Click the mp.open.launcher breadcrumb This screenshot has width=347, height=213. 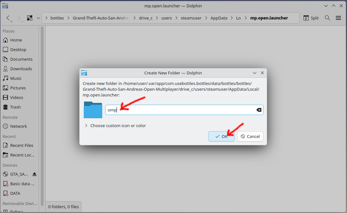click(269, 18)
